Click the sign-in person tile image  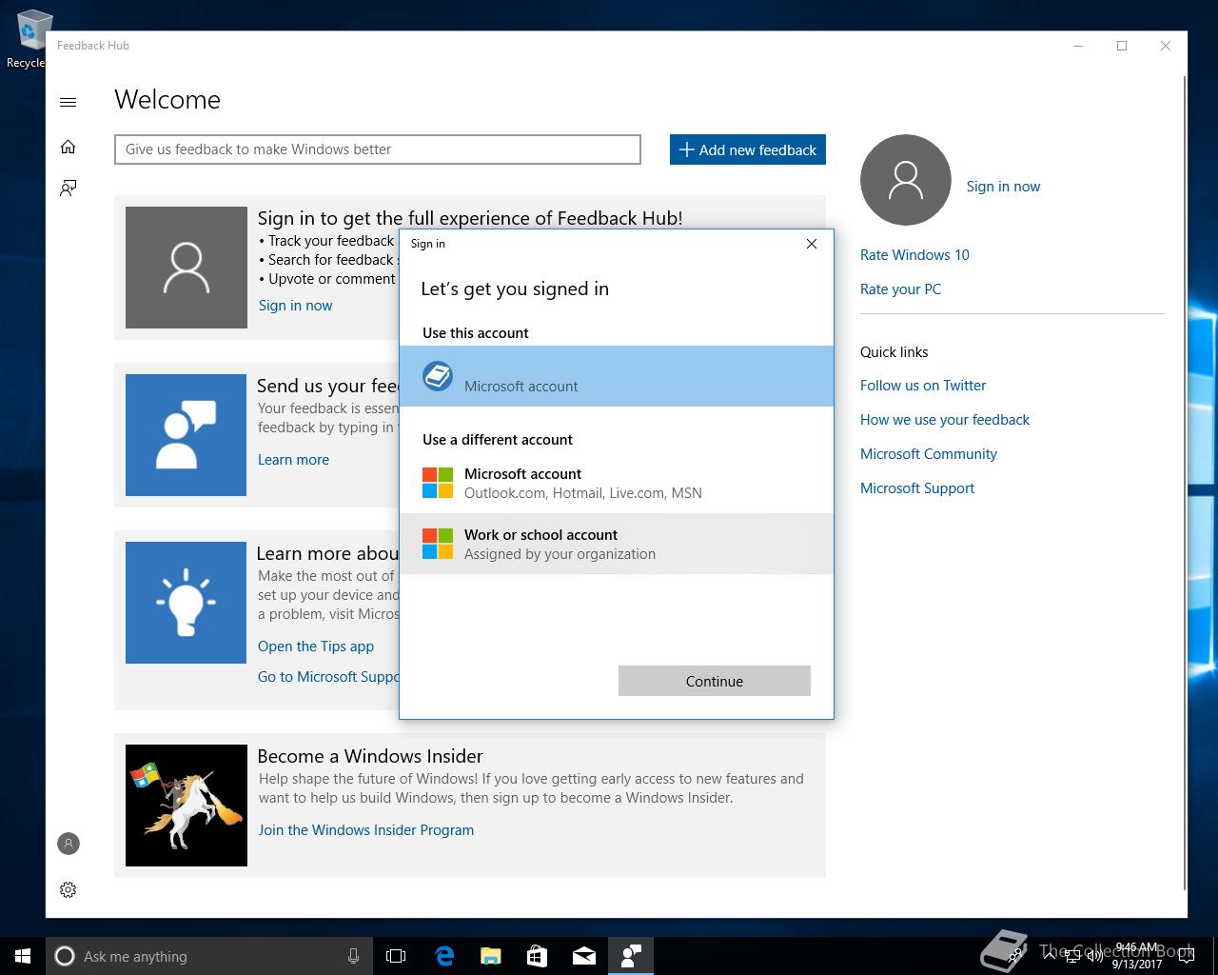pos(187,268)
